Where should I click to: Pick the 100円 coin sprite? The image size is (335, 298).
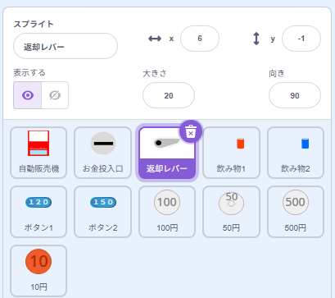[x=167, y=212]
